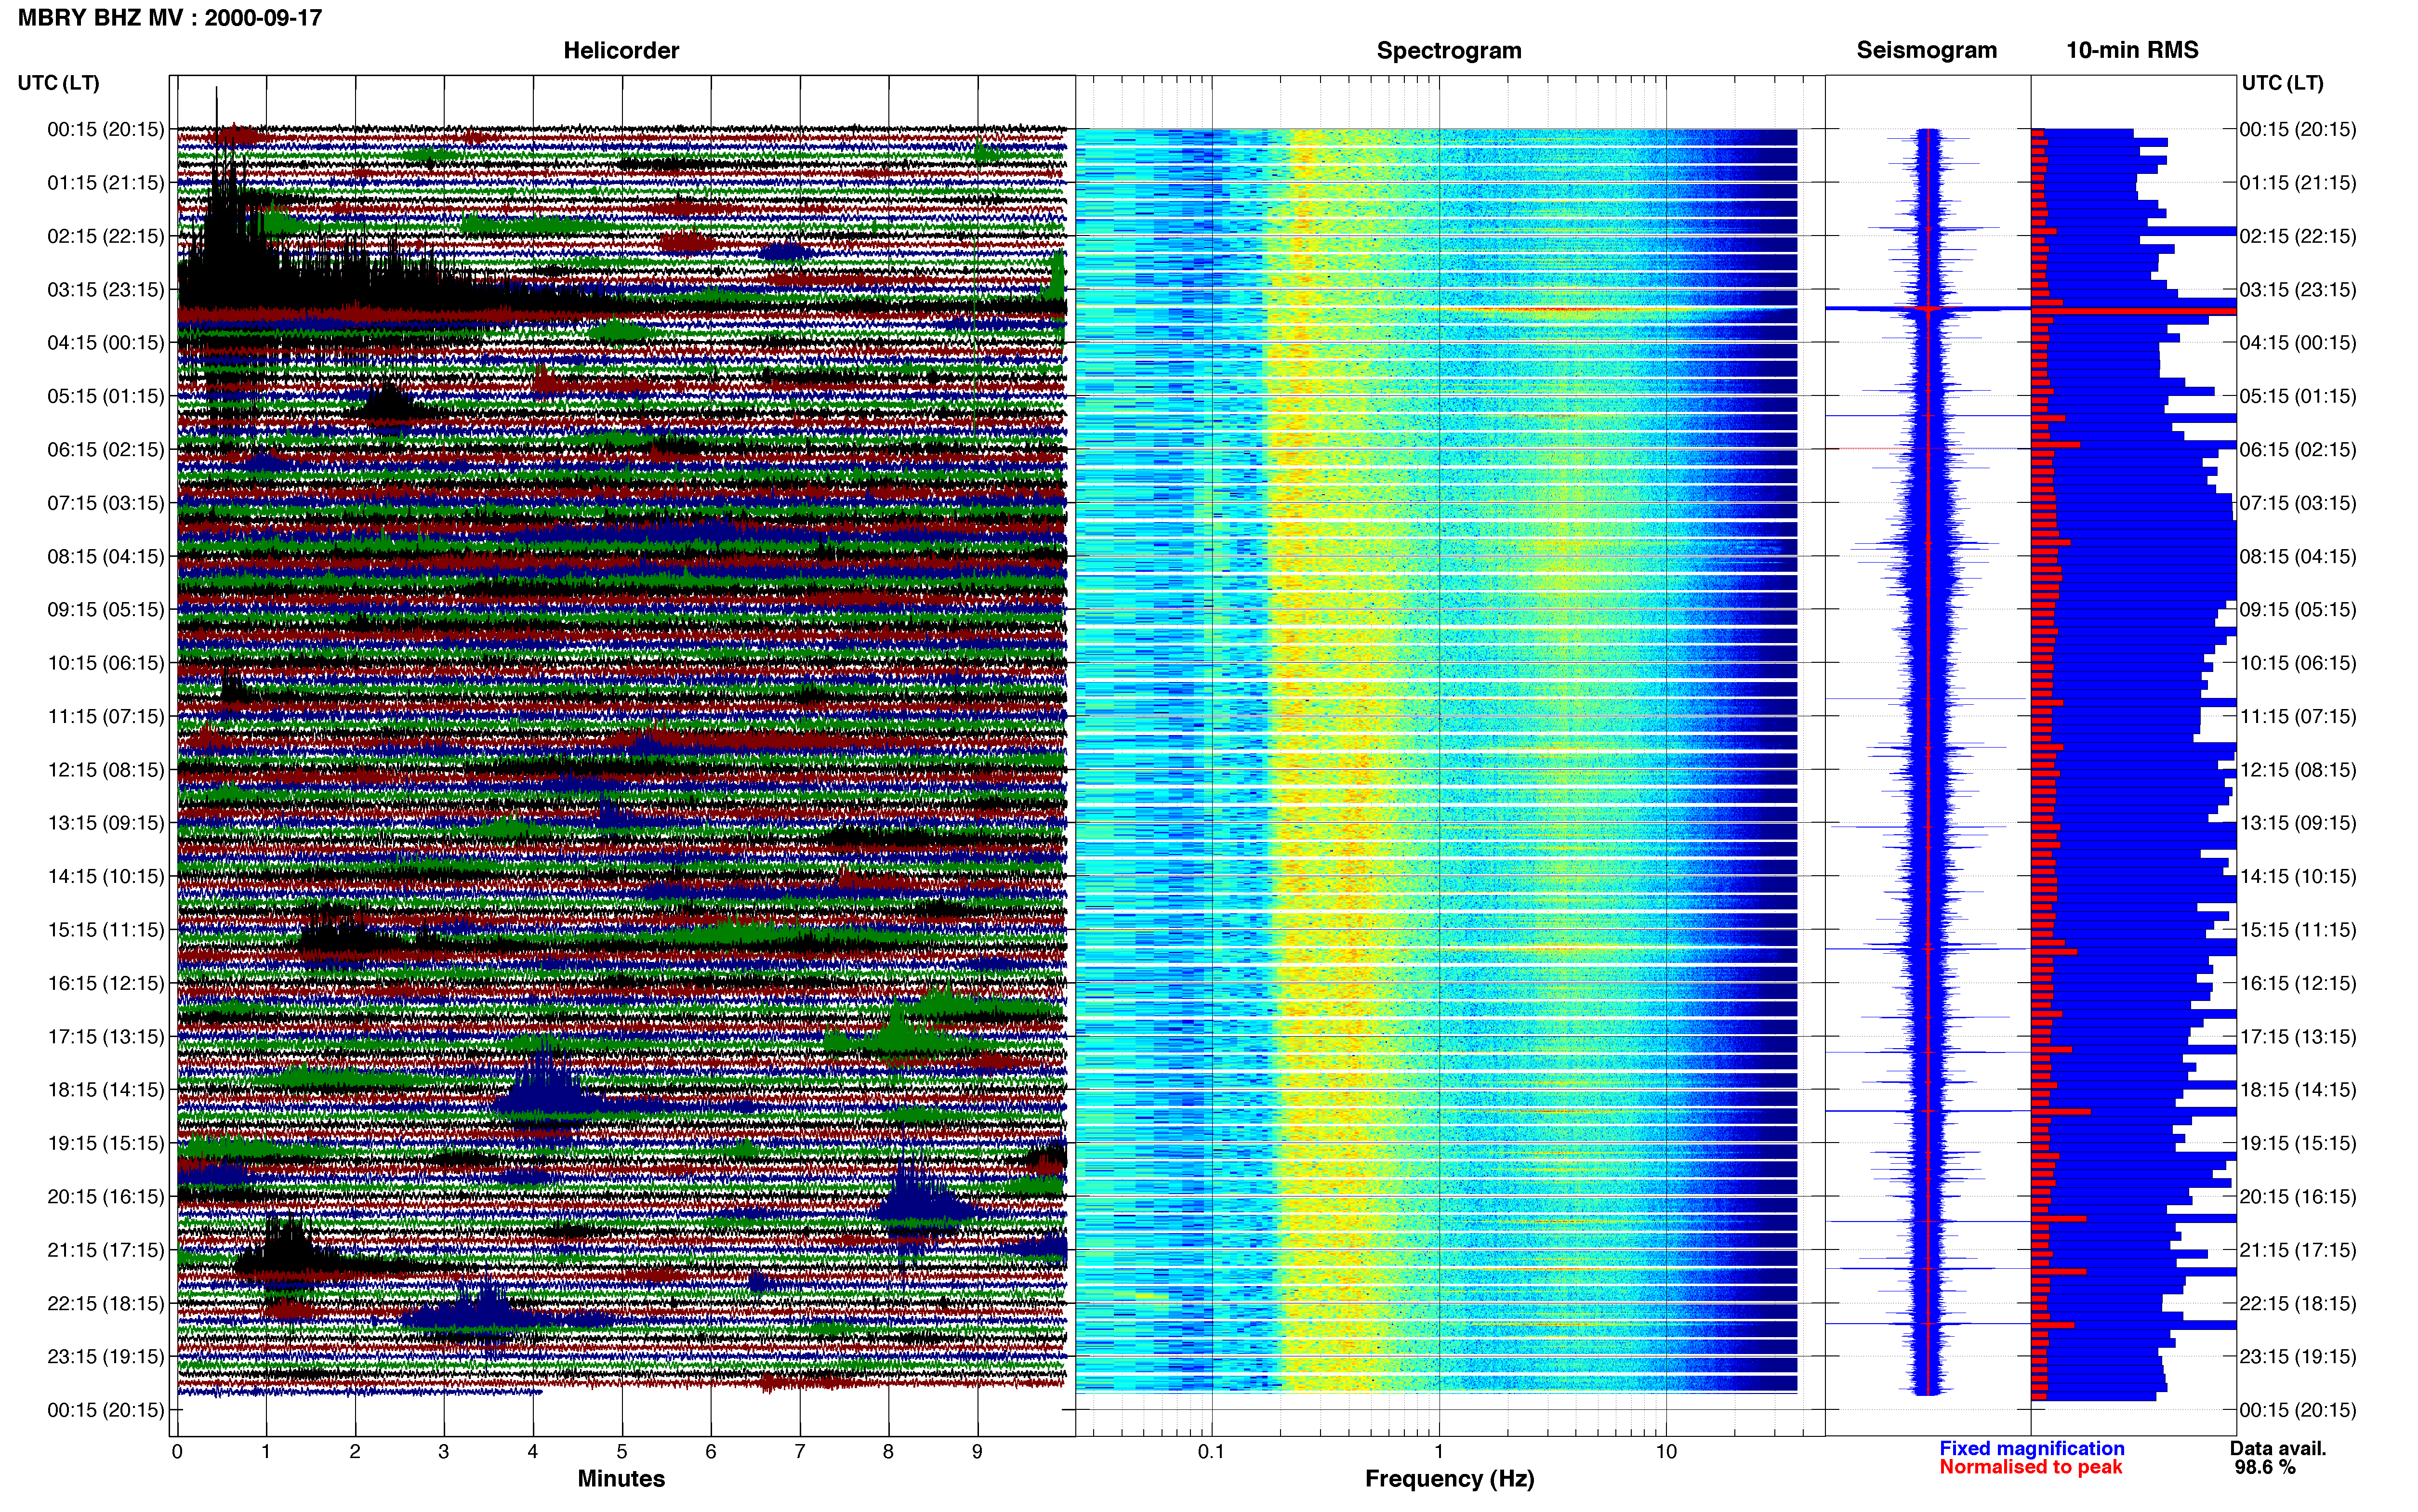Select the 'Seismogram' panel heading
Viewport: 2418px width, 1512px height.
(1926, 50)
